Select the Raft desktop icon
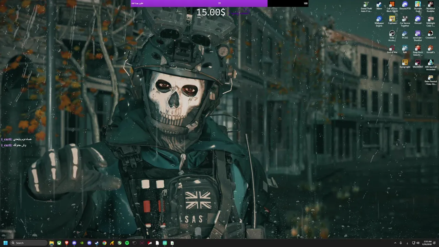The height and width of the screenshot is (247, 439). click(405, 49)
